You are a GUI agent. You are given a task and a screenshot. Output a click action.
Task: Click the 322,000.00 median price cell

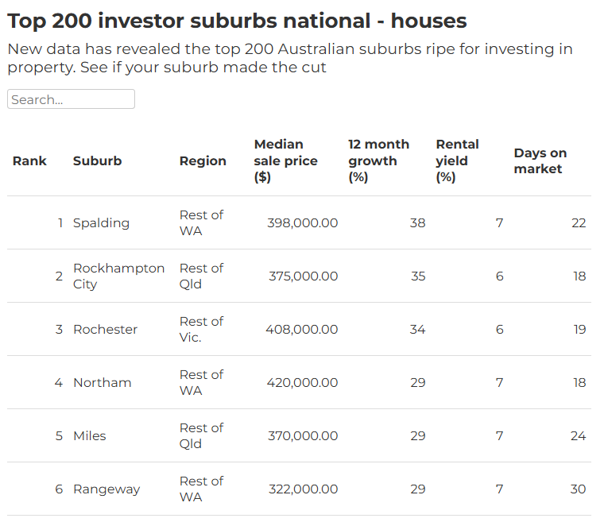click(x=302, y=489)
